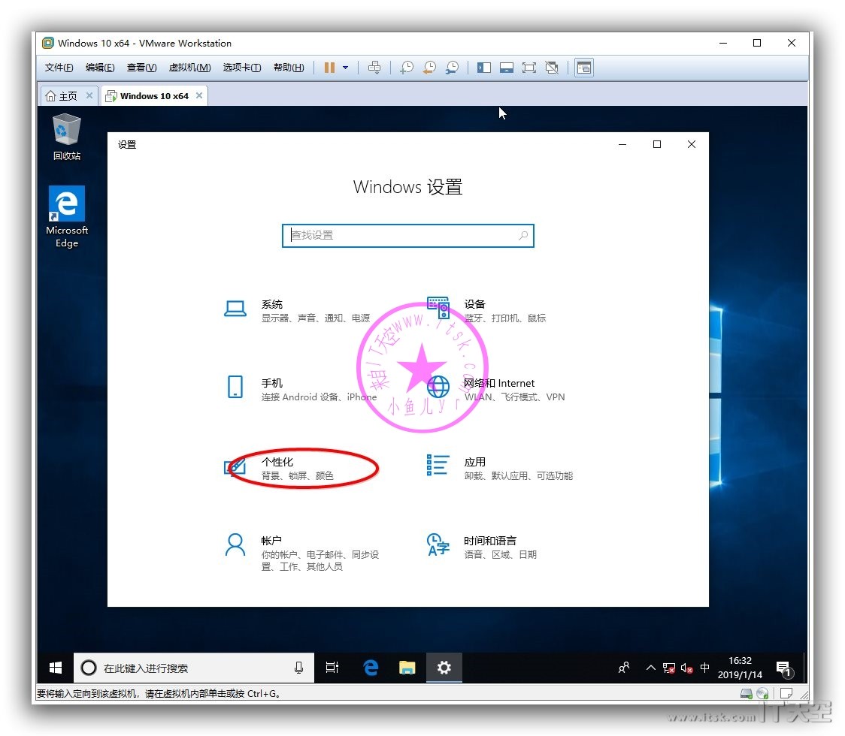Toggle the VMware library sidebar view
Image resolution: width=845 pixels, height=736 pixels.
coord(484,68)
